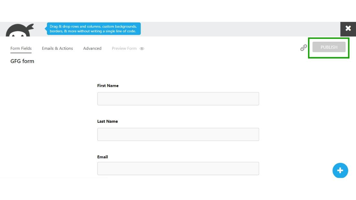The width and height of the screenshot is (356, 200).
Task: Select the Last Name field label
Action: (107, 121)
